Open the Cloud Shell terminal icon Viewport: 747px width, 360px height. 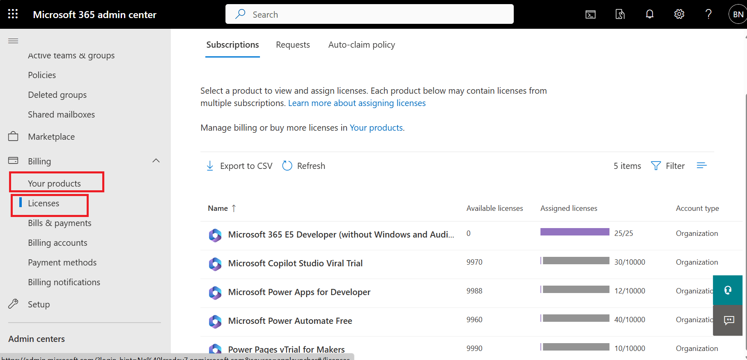click(591, 15)
